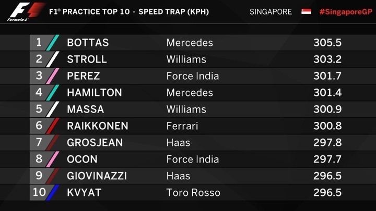Click the red Ferrari stripe beside Raikkonen
This screenshot has height=211, width=376.
pyautogui.click(x=53, y=126)
